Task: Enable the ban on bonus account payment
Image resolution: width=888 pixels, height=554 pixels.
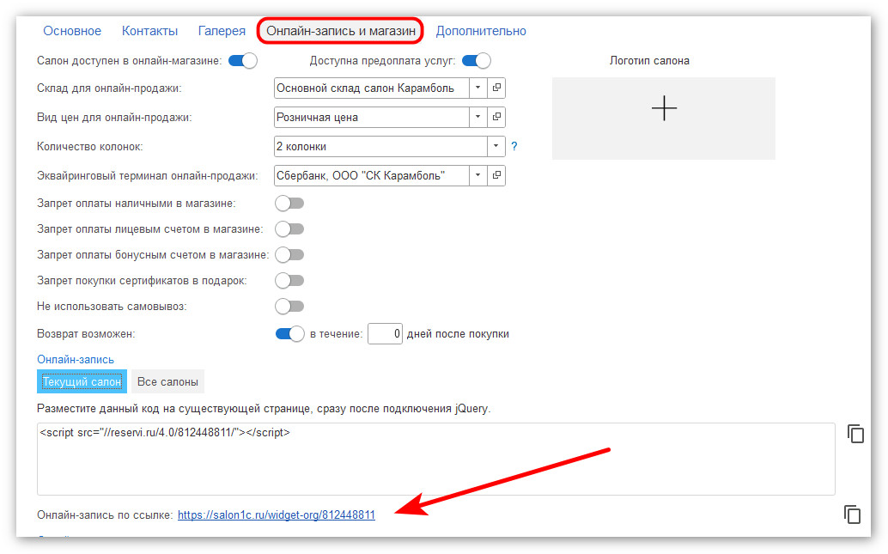Action: click(x=289, y=255)
